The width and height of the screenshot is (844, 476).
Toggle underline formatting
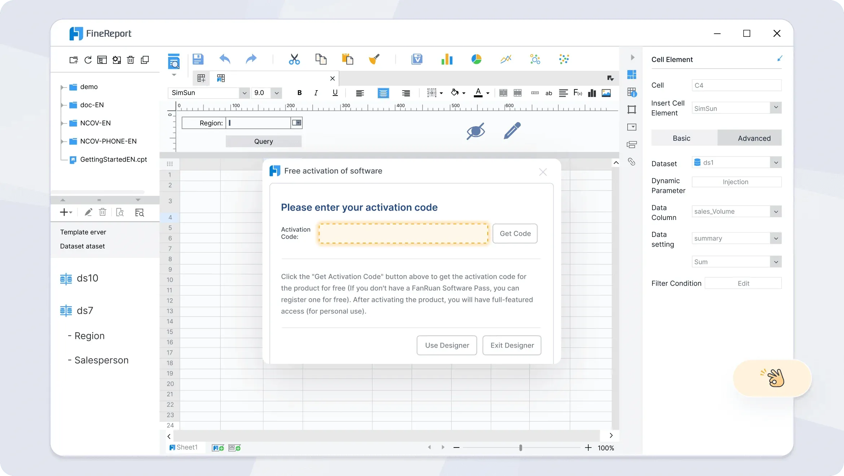[335, 93]
